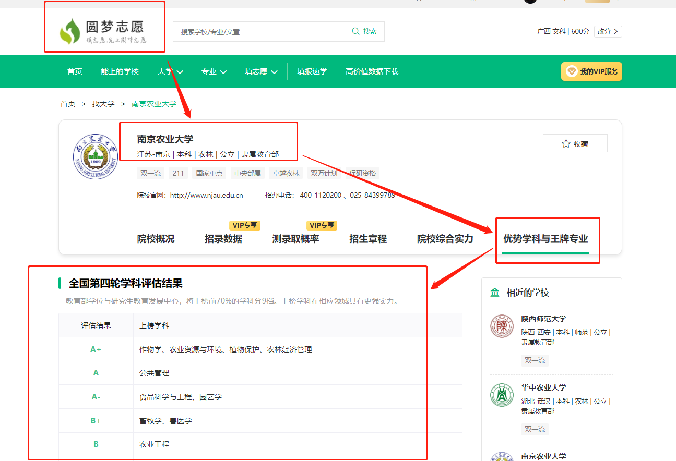Click the 双一流 tag under 南京农业大学
The width and height of the screenshot is (676, 461).
coord(151,173)
